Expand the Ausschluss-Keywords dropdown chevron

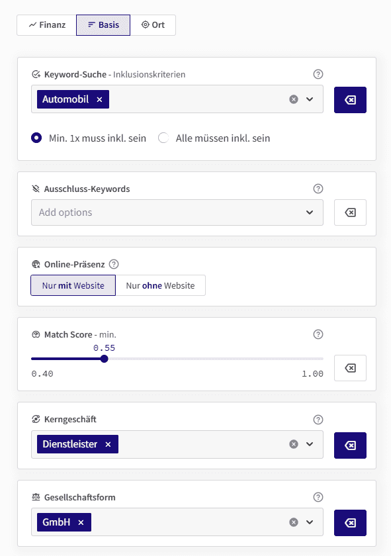[x=310, y=212]
